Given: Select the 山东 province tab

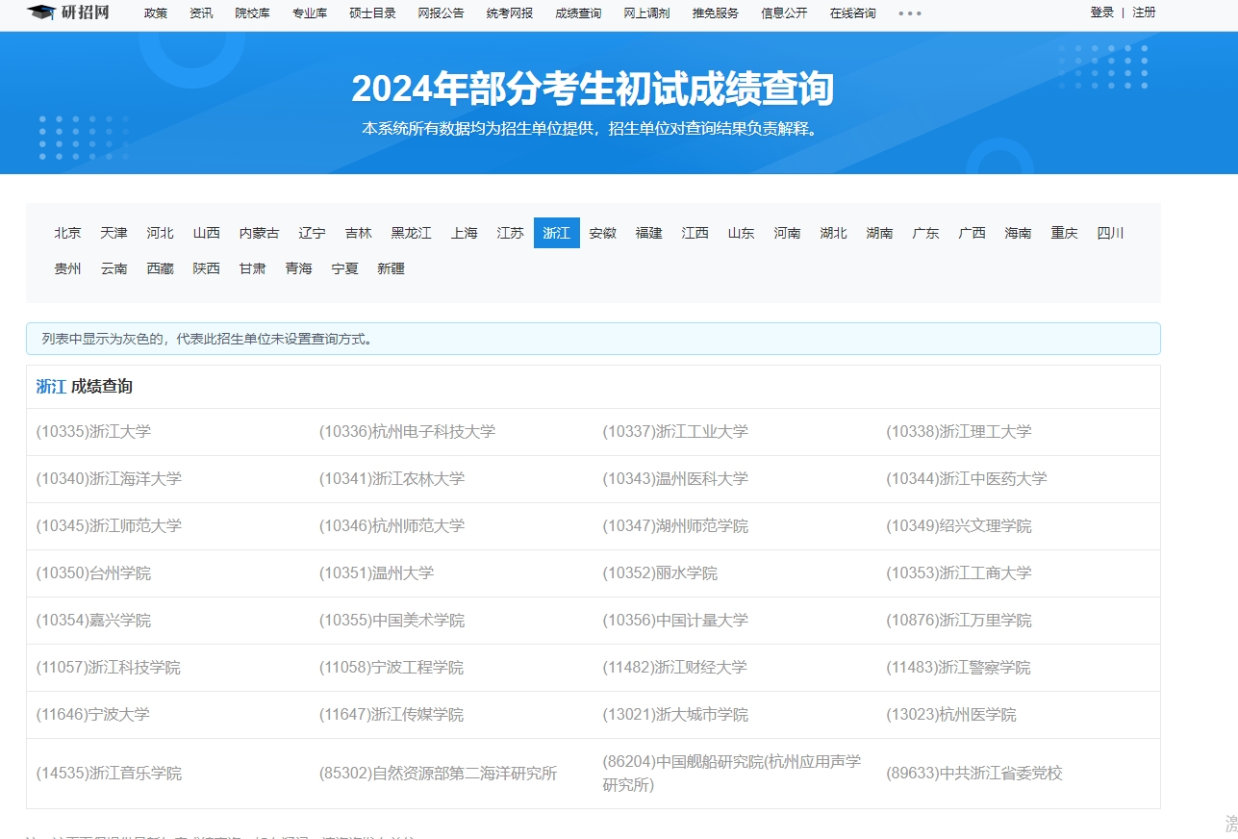Looking at the screenshot, I should point(742,233).
